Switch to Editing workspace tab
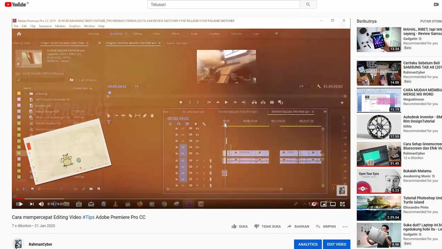Screen dimensions: 442x249 (137, 34)
